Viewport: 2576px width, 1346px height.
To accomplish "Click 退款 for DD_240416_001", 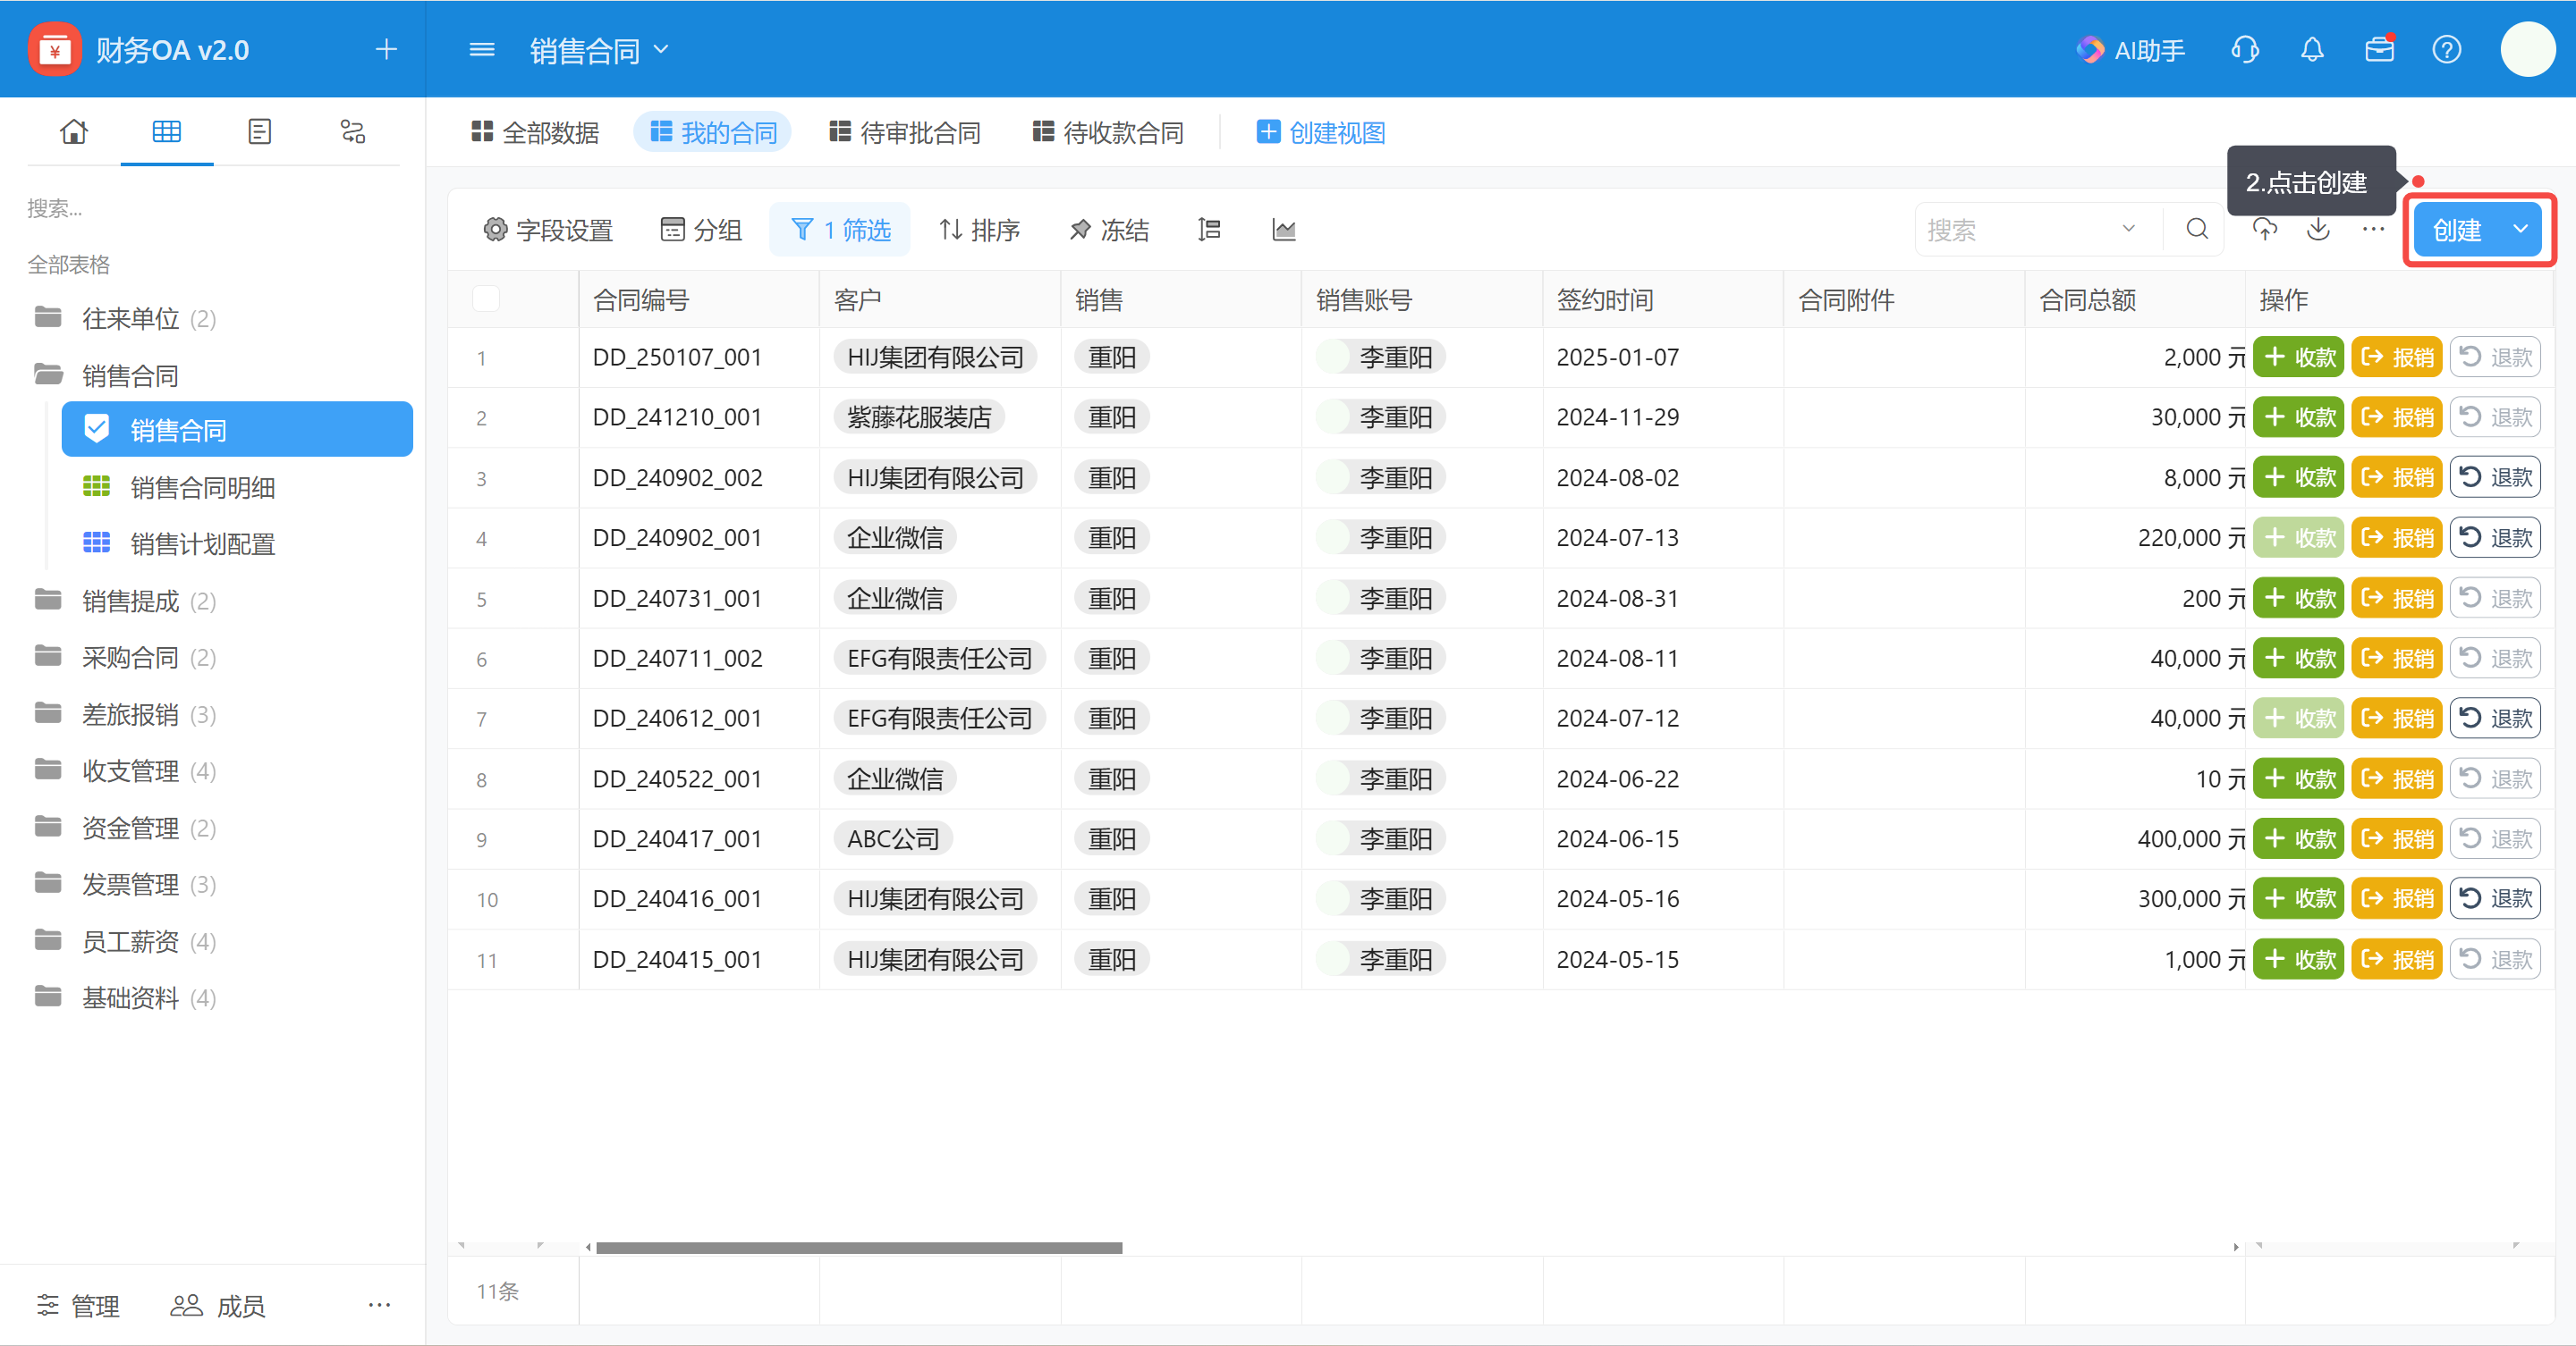I will [2495, 898].
